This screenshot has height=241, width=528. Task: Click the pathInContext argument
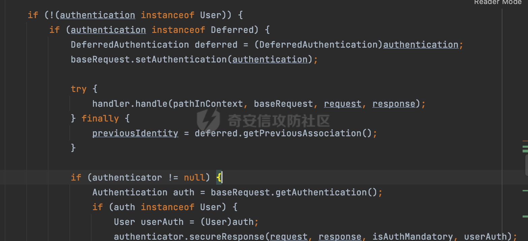[208, 104]
